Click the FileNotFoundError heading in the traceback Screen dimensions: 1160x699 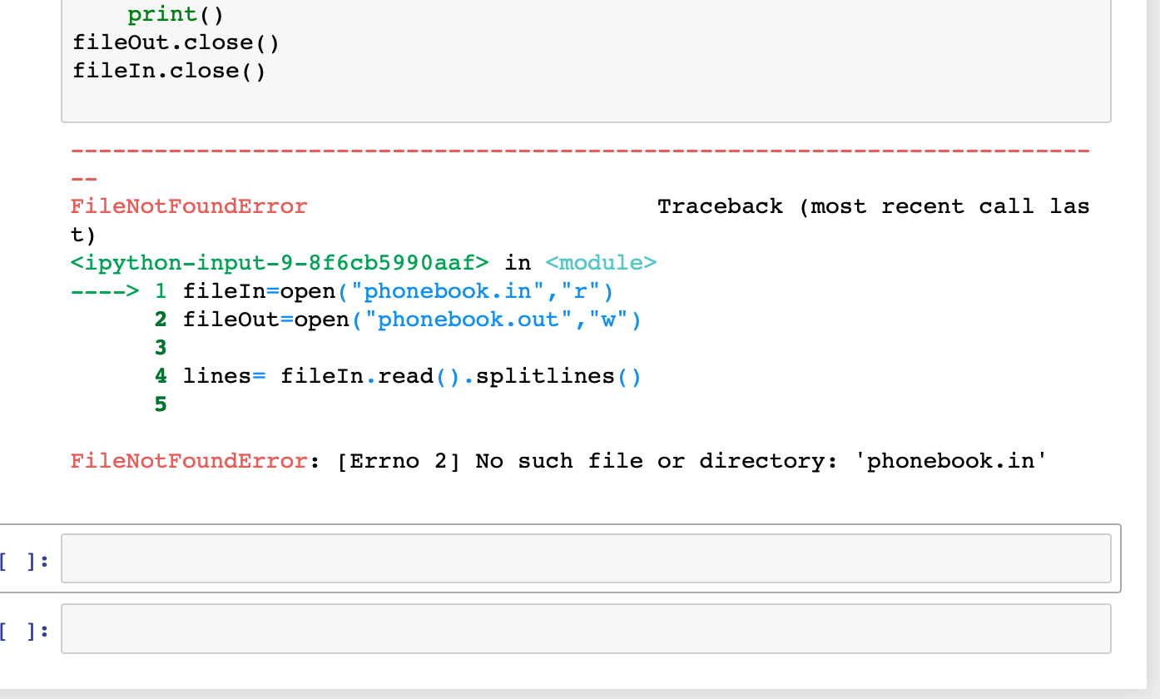(x=189, y=206)
